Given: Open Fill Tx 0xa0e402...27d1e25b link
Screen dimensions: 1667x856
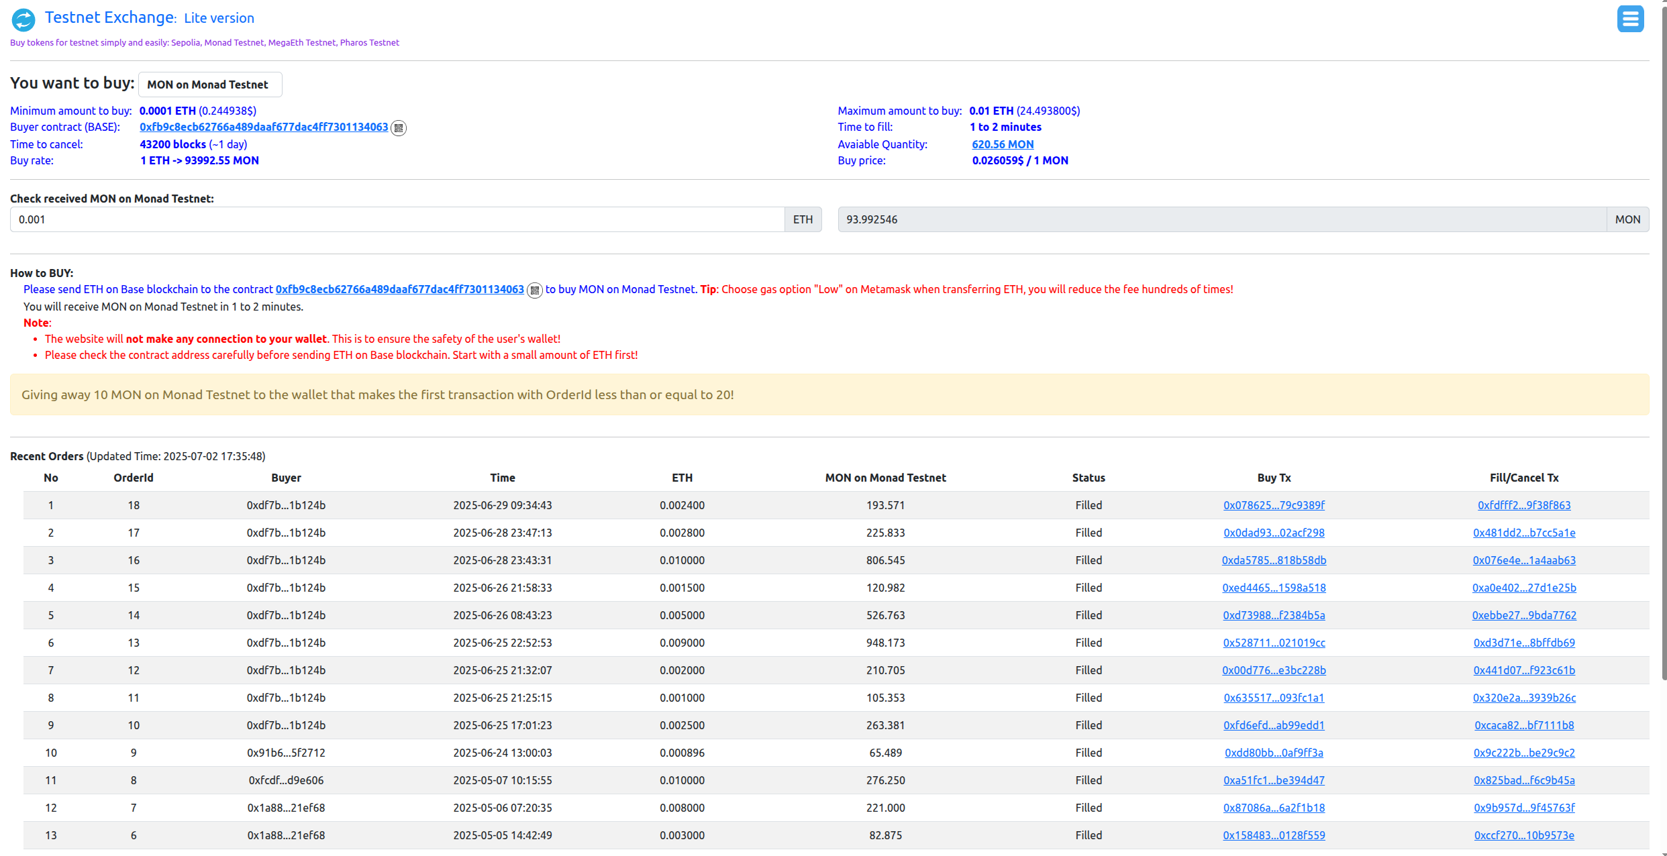Looking at the screenshot, I should [x=1524, y=588].
